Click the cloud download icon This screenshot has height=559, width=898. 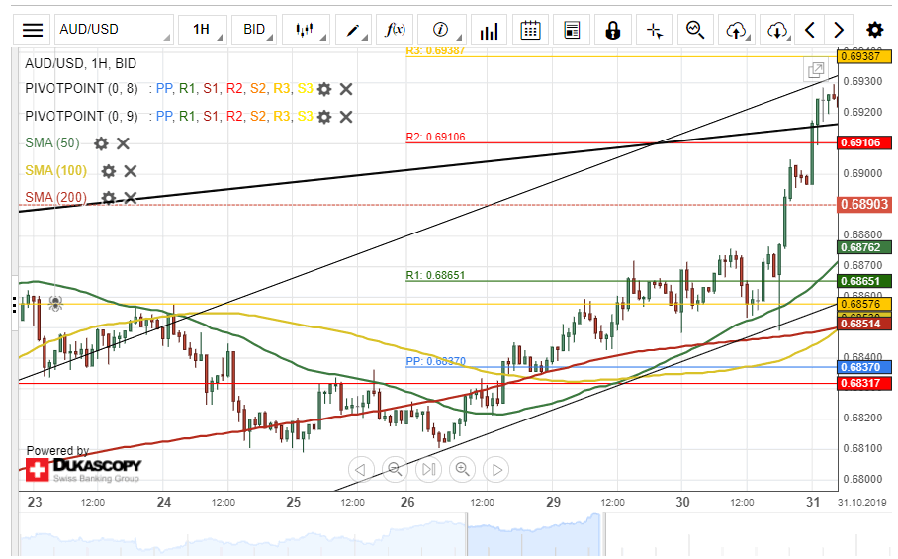click(x=776, y=30)
